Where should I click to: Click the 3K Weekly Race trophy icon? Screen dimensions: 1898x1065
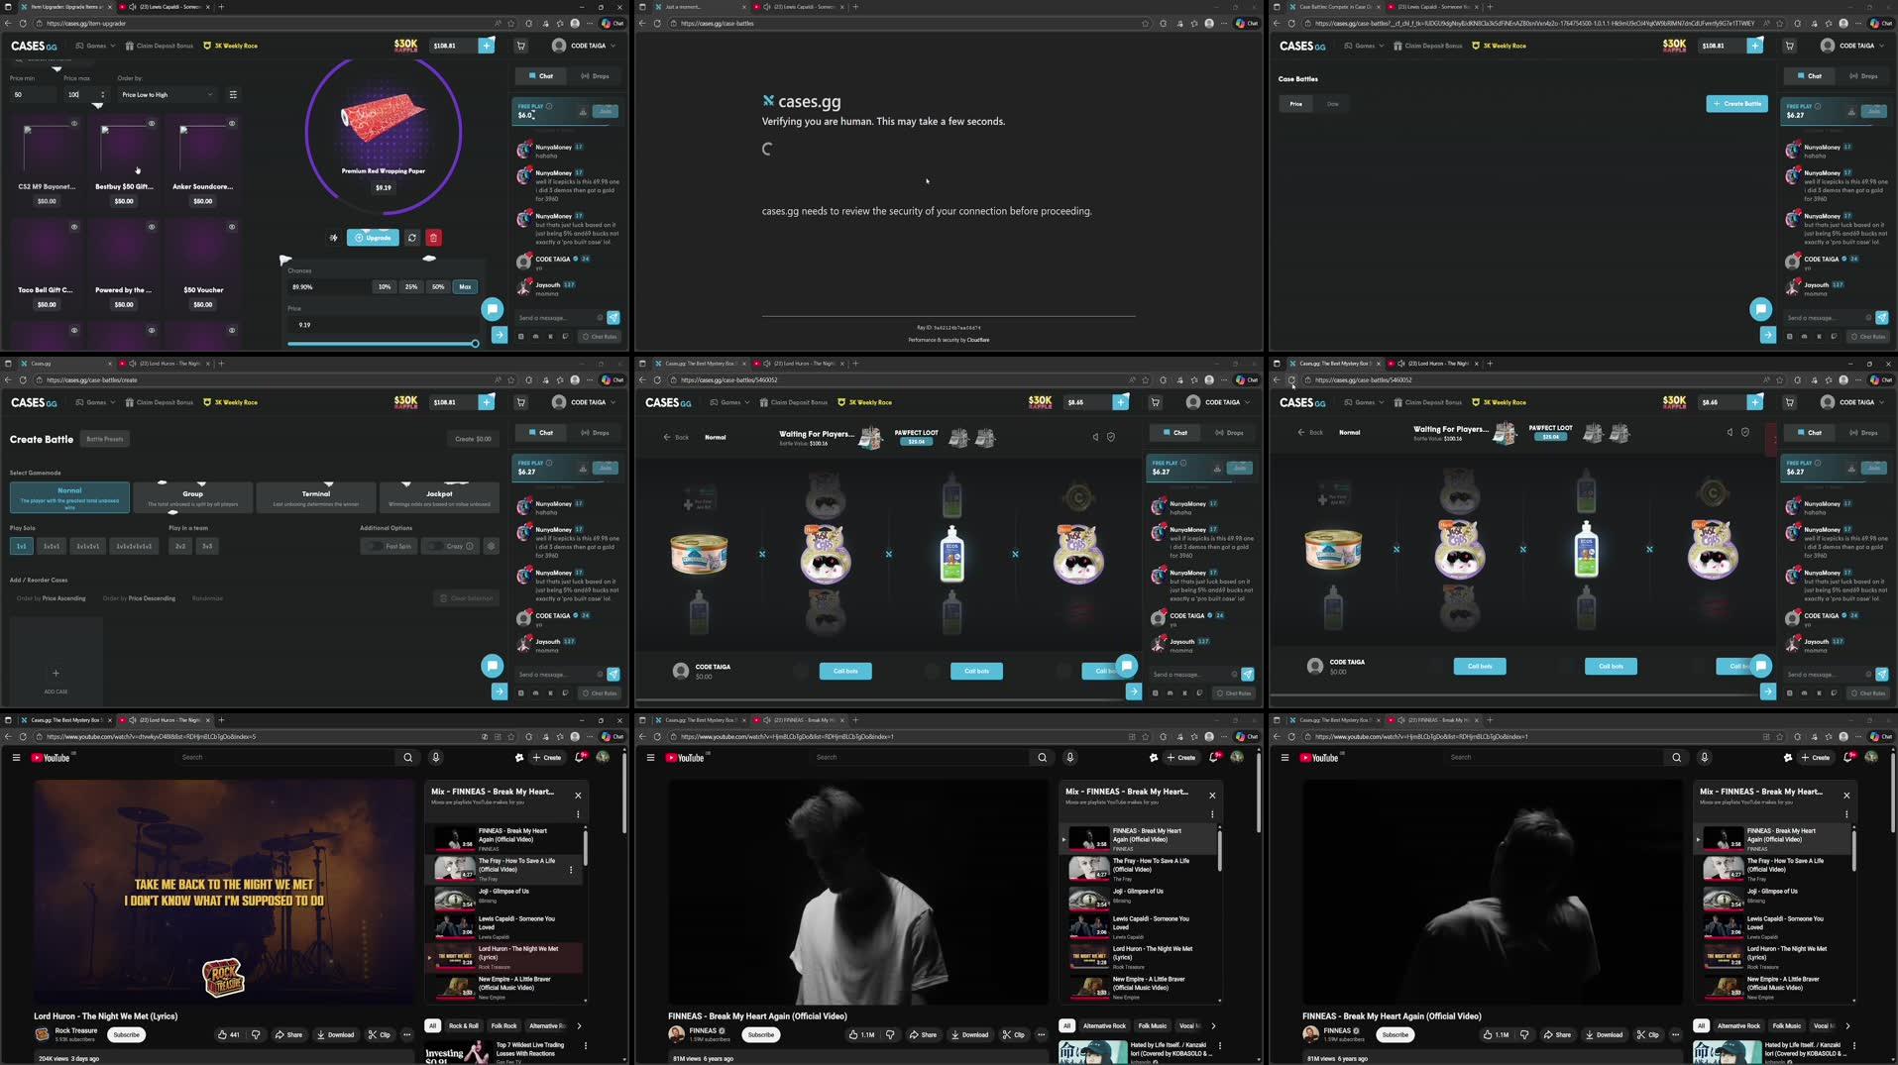coord(207,45)
